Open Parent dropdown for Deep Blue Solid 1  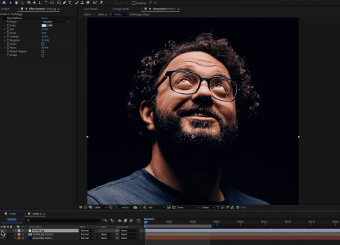(x=129, y=238)
